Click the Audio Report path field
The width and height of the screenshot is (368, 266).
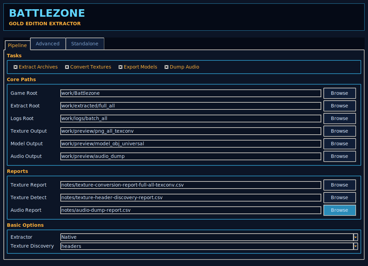(x=190, y=210)
